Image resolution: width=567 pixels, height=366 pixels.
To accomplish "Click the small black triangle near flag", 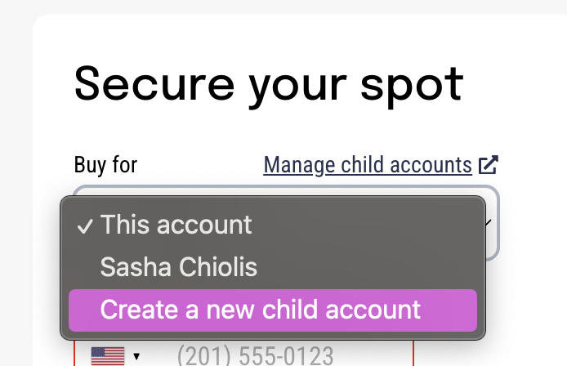I will [136, 356].
